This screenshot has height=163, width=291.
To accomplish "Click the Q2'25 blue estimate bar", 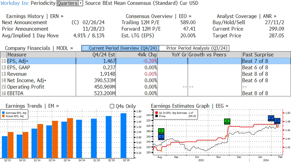I will coord(109,137).
